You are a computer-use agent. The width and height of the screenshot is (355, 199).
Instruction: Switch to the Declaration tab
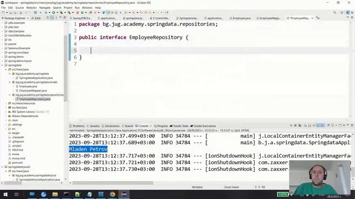click(110, 126)
